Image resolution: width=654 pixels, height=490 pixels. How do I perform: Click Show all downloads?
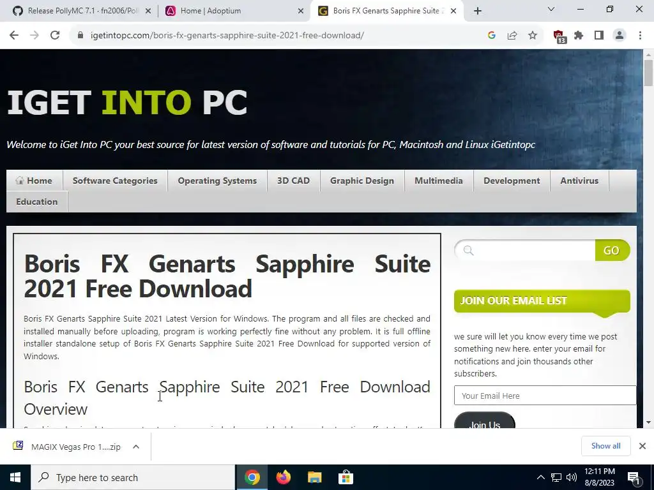(605, 446)
